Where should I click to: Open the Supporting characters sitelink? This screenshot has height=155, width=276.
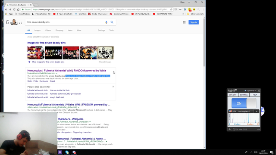coord(82,132)
